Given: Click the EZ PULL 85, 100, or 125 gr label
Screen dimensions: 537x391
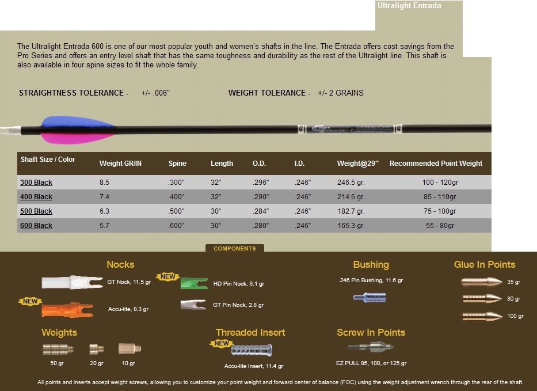Looking at the screenshot, I should [371, 363].
